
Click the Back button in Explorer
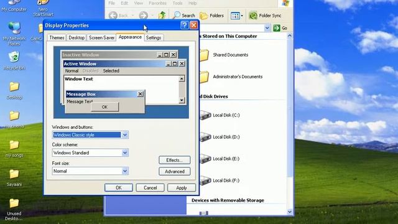pyautogui.click(x=119, y=16)
